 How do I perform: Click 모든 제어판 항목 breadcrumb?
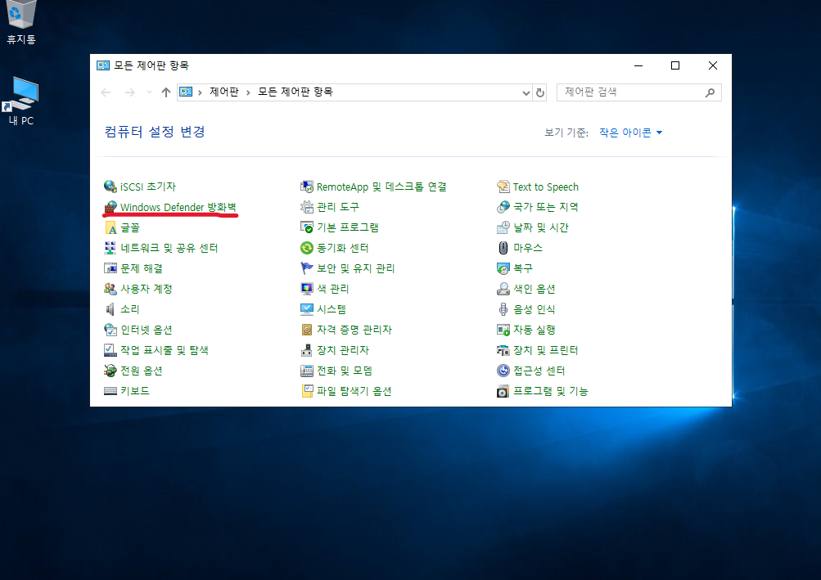(x=295, y=92)
